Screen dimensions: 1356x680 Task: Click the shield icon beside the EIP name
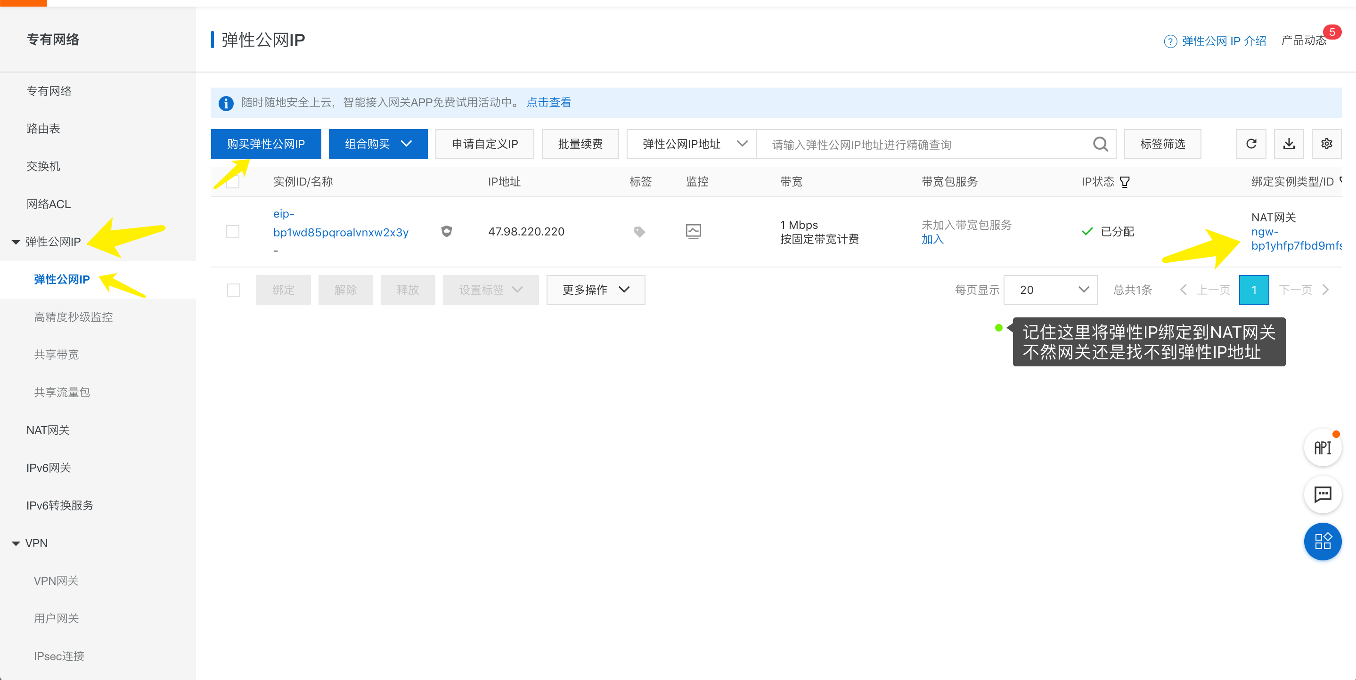click(x=446, y=231)
